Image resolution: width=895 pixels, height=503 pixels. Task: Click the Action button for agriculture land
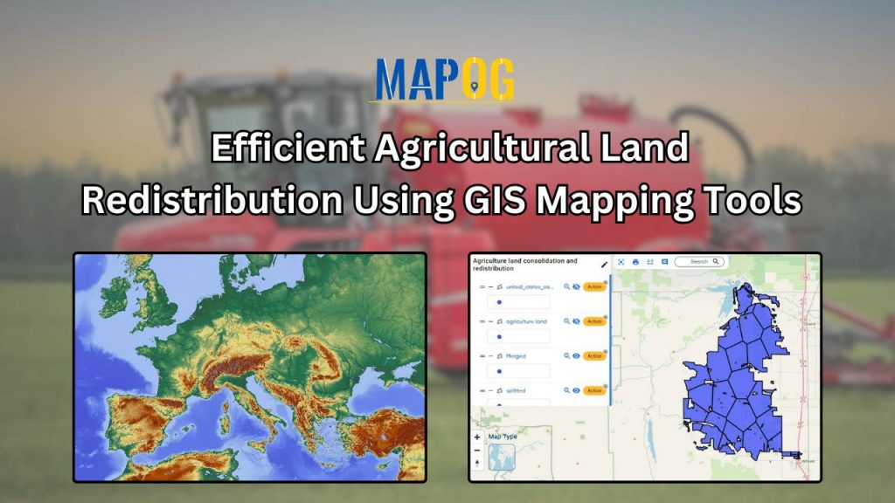tap(594, 321)
